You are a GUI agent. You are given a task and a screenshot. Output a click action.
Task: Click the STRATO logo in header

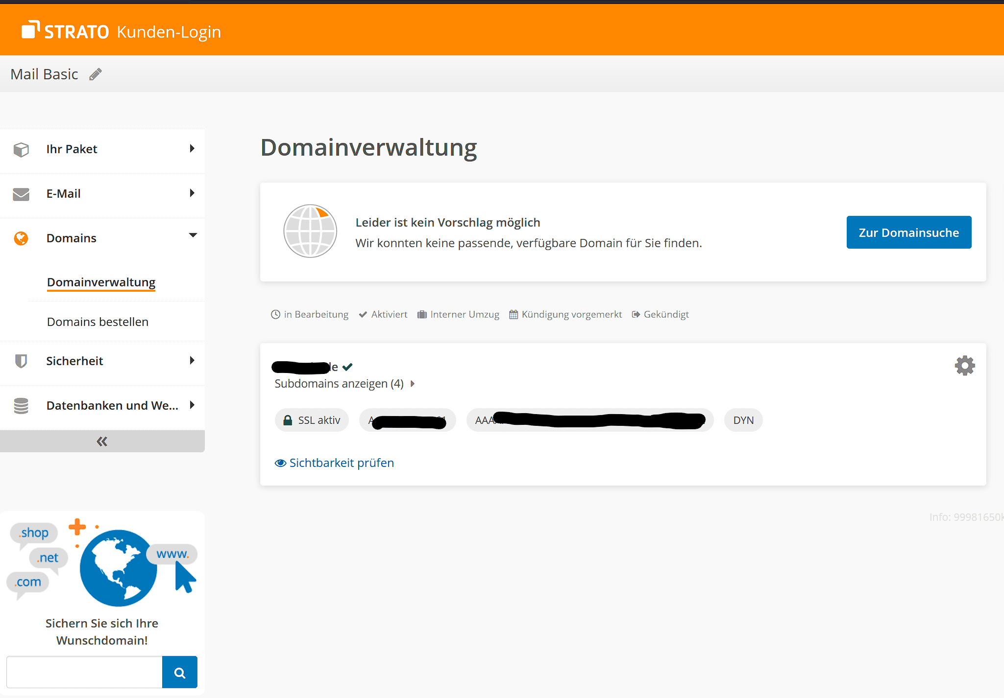pos(66,31)
